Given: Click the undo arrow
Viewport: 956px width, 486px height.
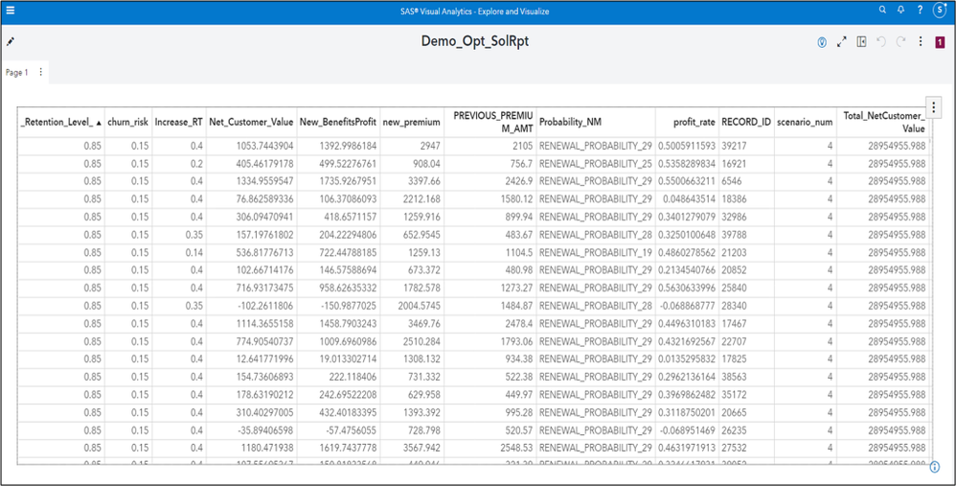Looking at the screenshot, I should (x=880, y=41).
